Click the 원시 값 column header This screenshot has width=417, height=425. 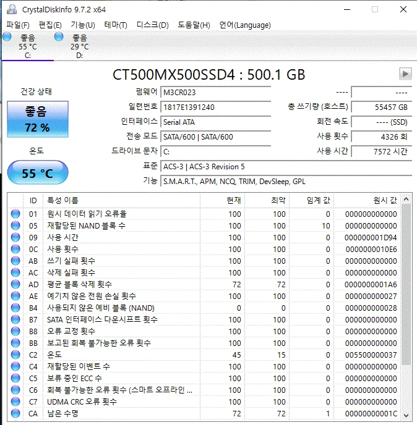(367, 200)
